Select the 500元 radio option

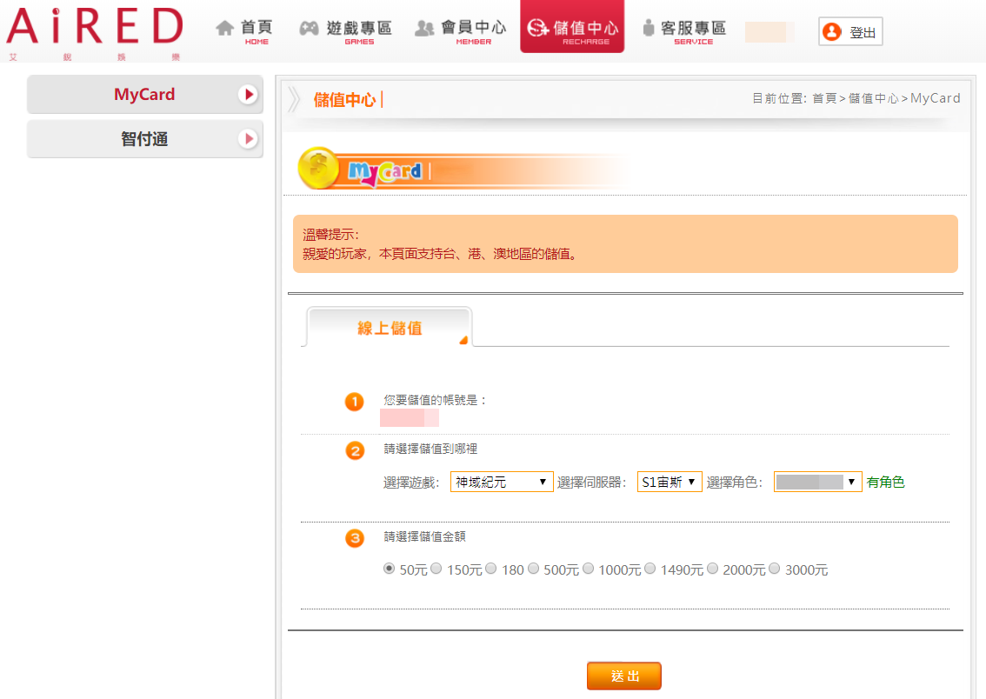(x=533, y=569)
